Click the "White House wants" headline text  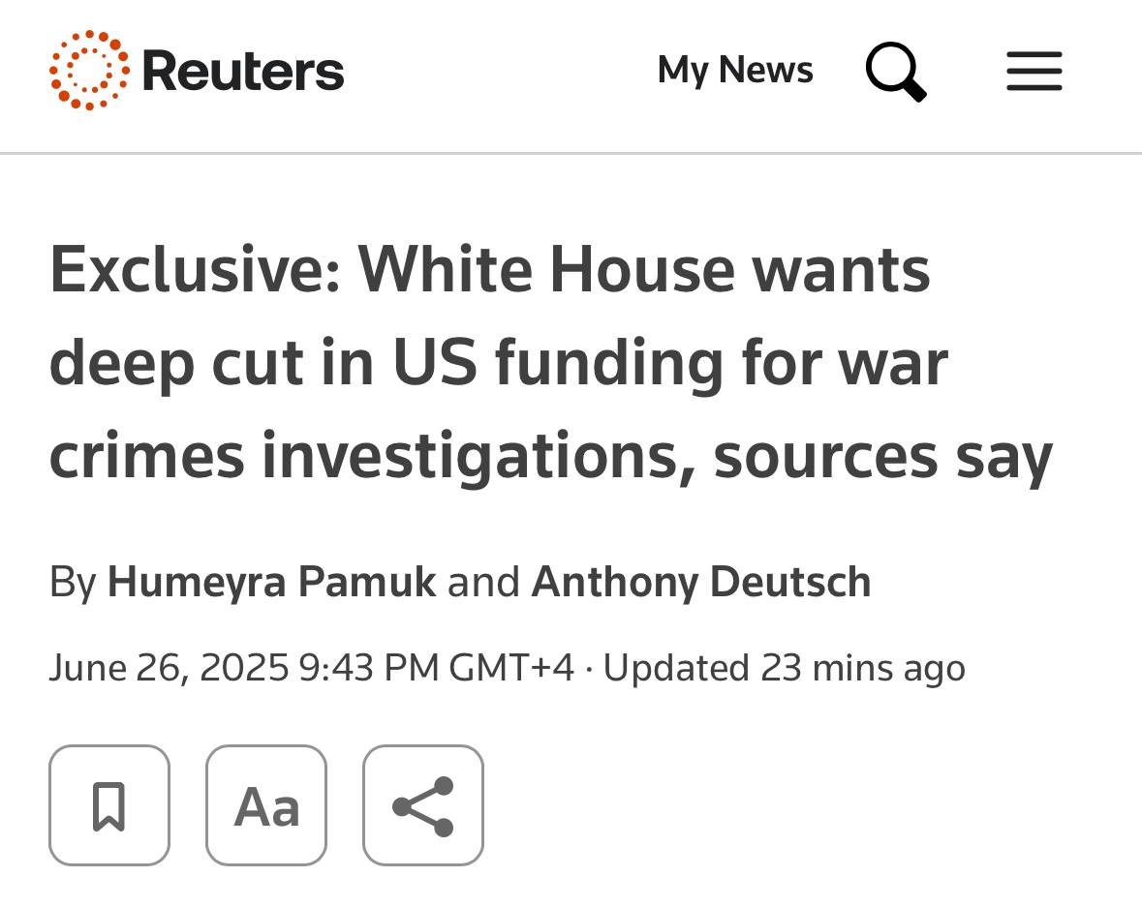coord(644,269)
